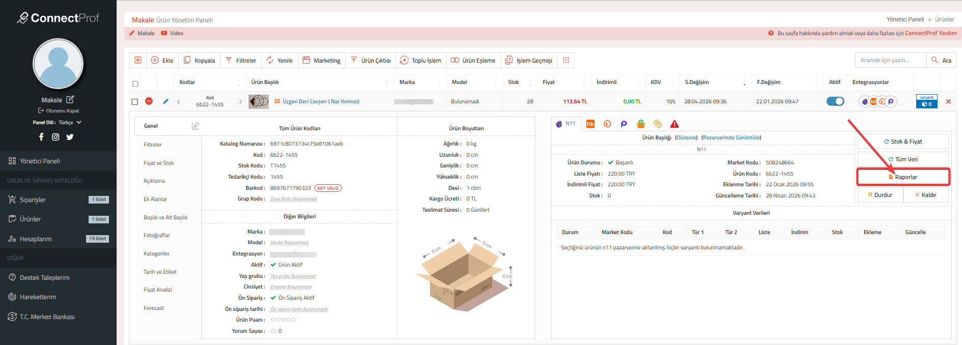Click the search input field

pyautogui.click(x=890, y=60)
